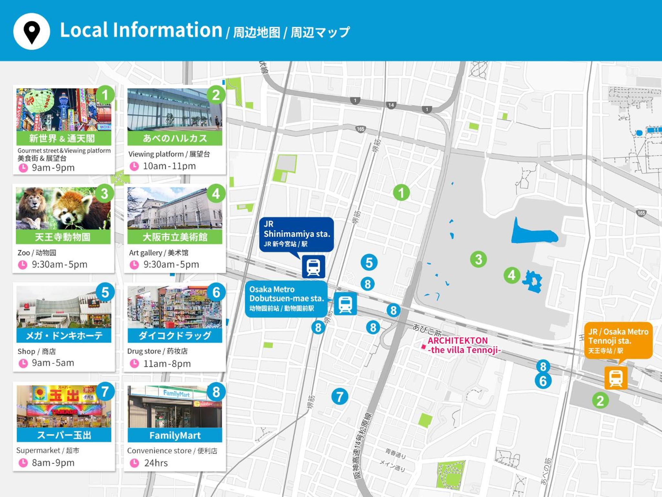Click the clock icon on the Zoo card
Image resolution: width=662 pixels, height=497 pixels.
[23, 265]
